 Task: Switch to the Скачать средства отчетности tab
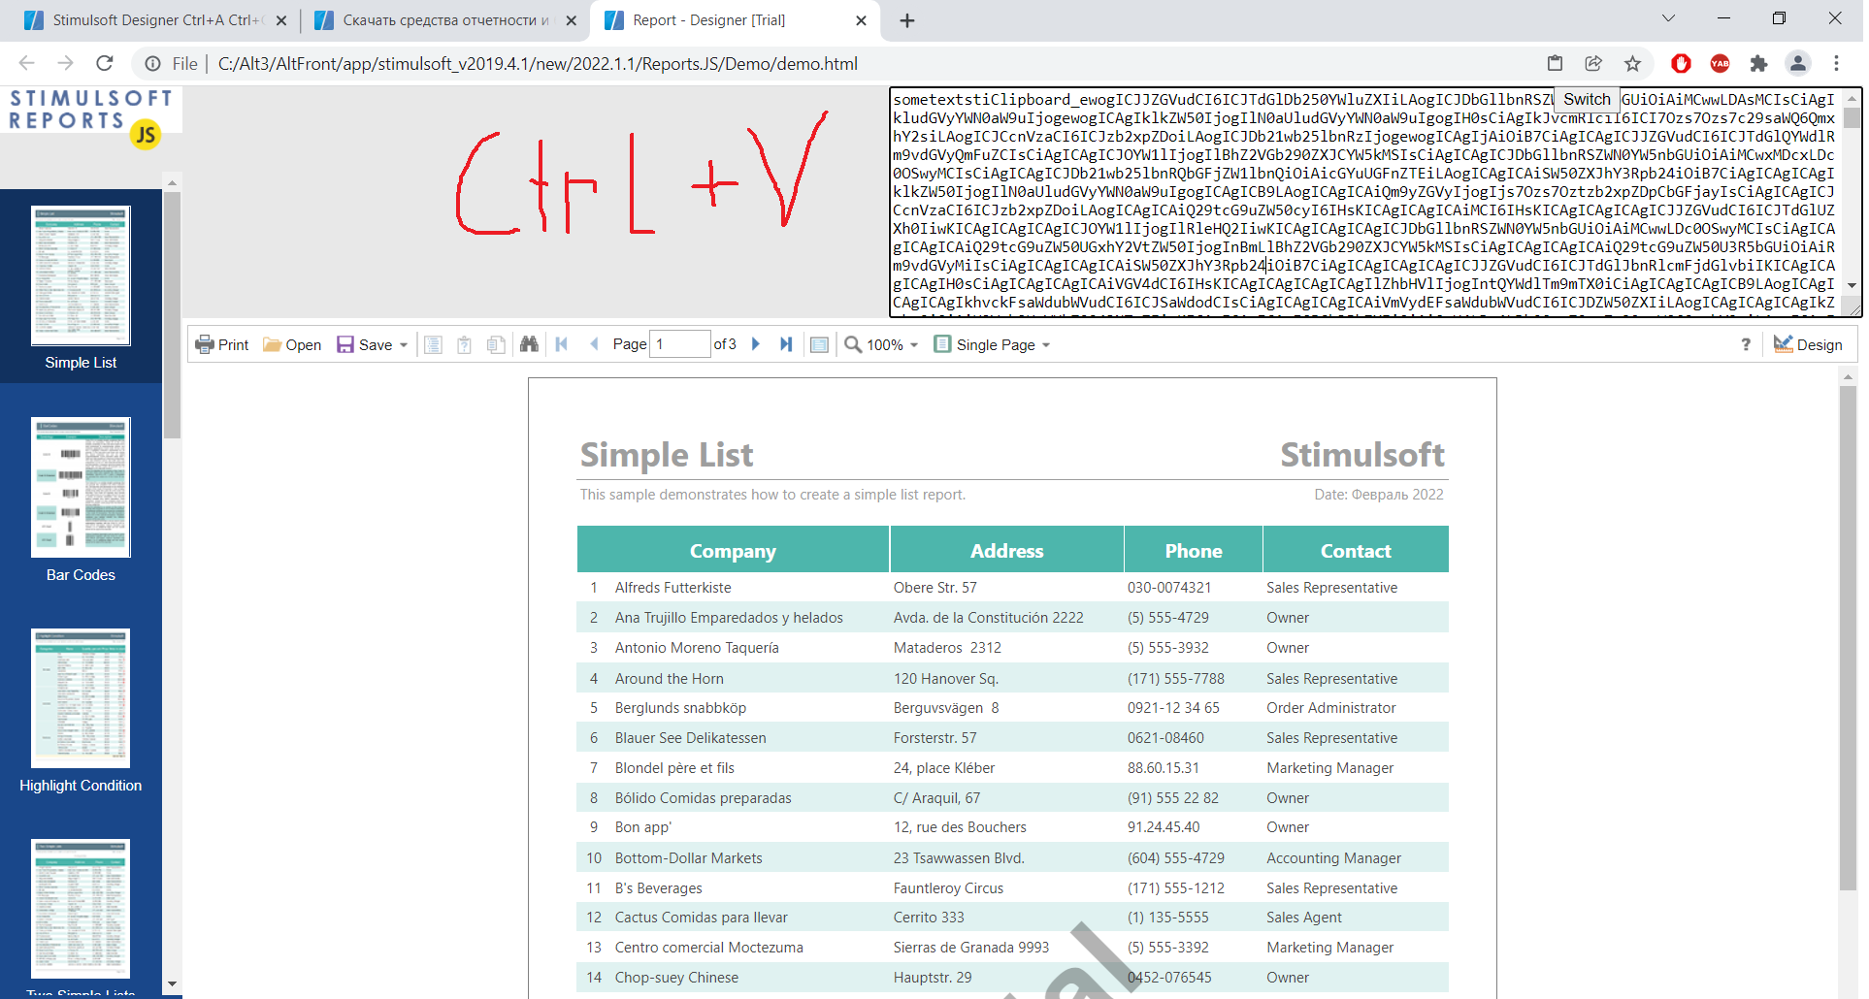point(446,20)
